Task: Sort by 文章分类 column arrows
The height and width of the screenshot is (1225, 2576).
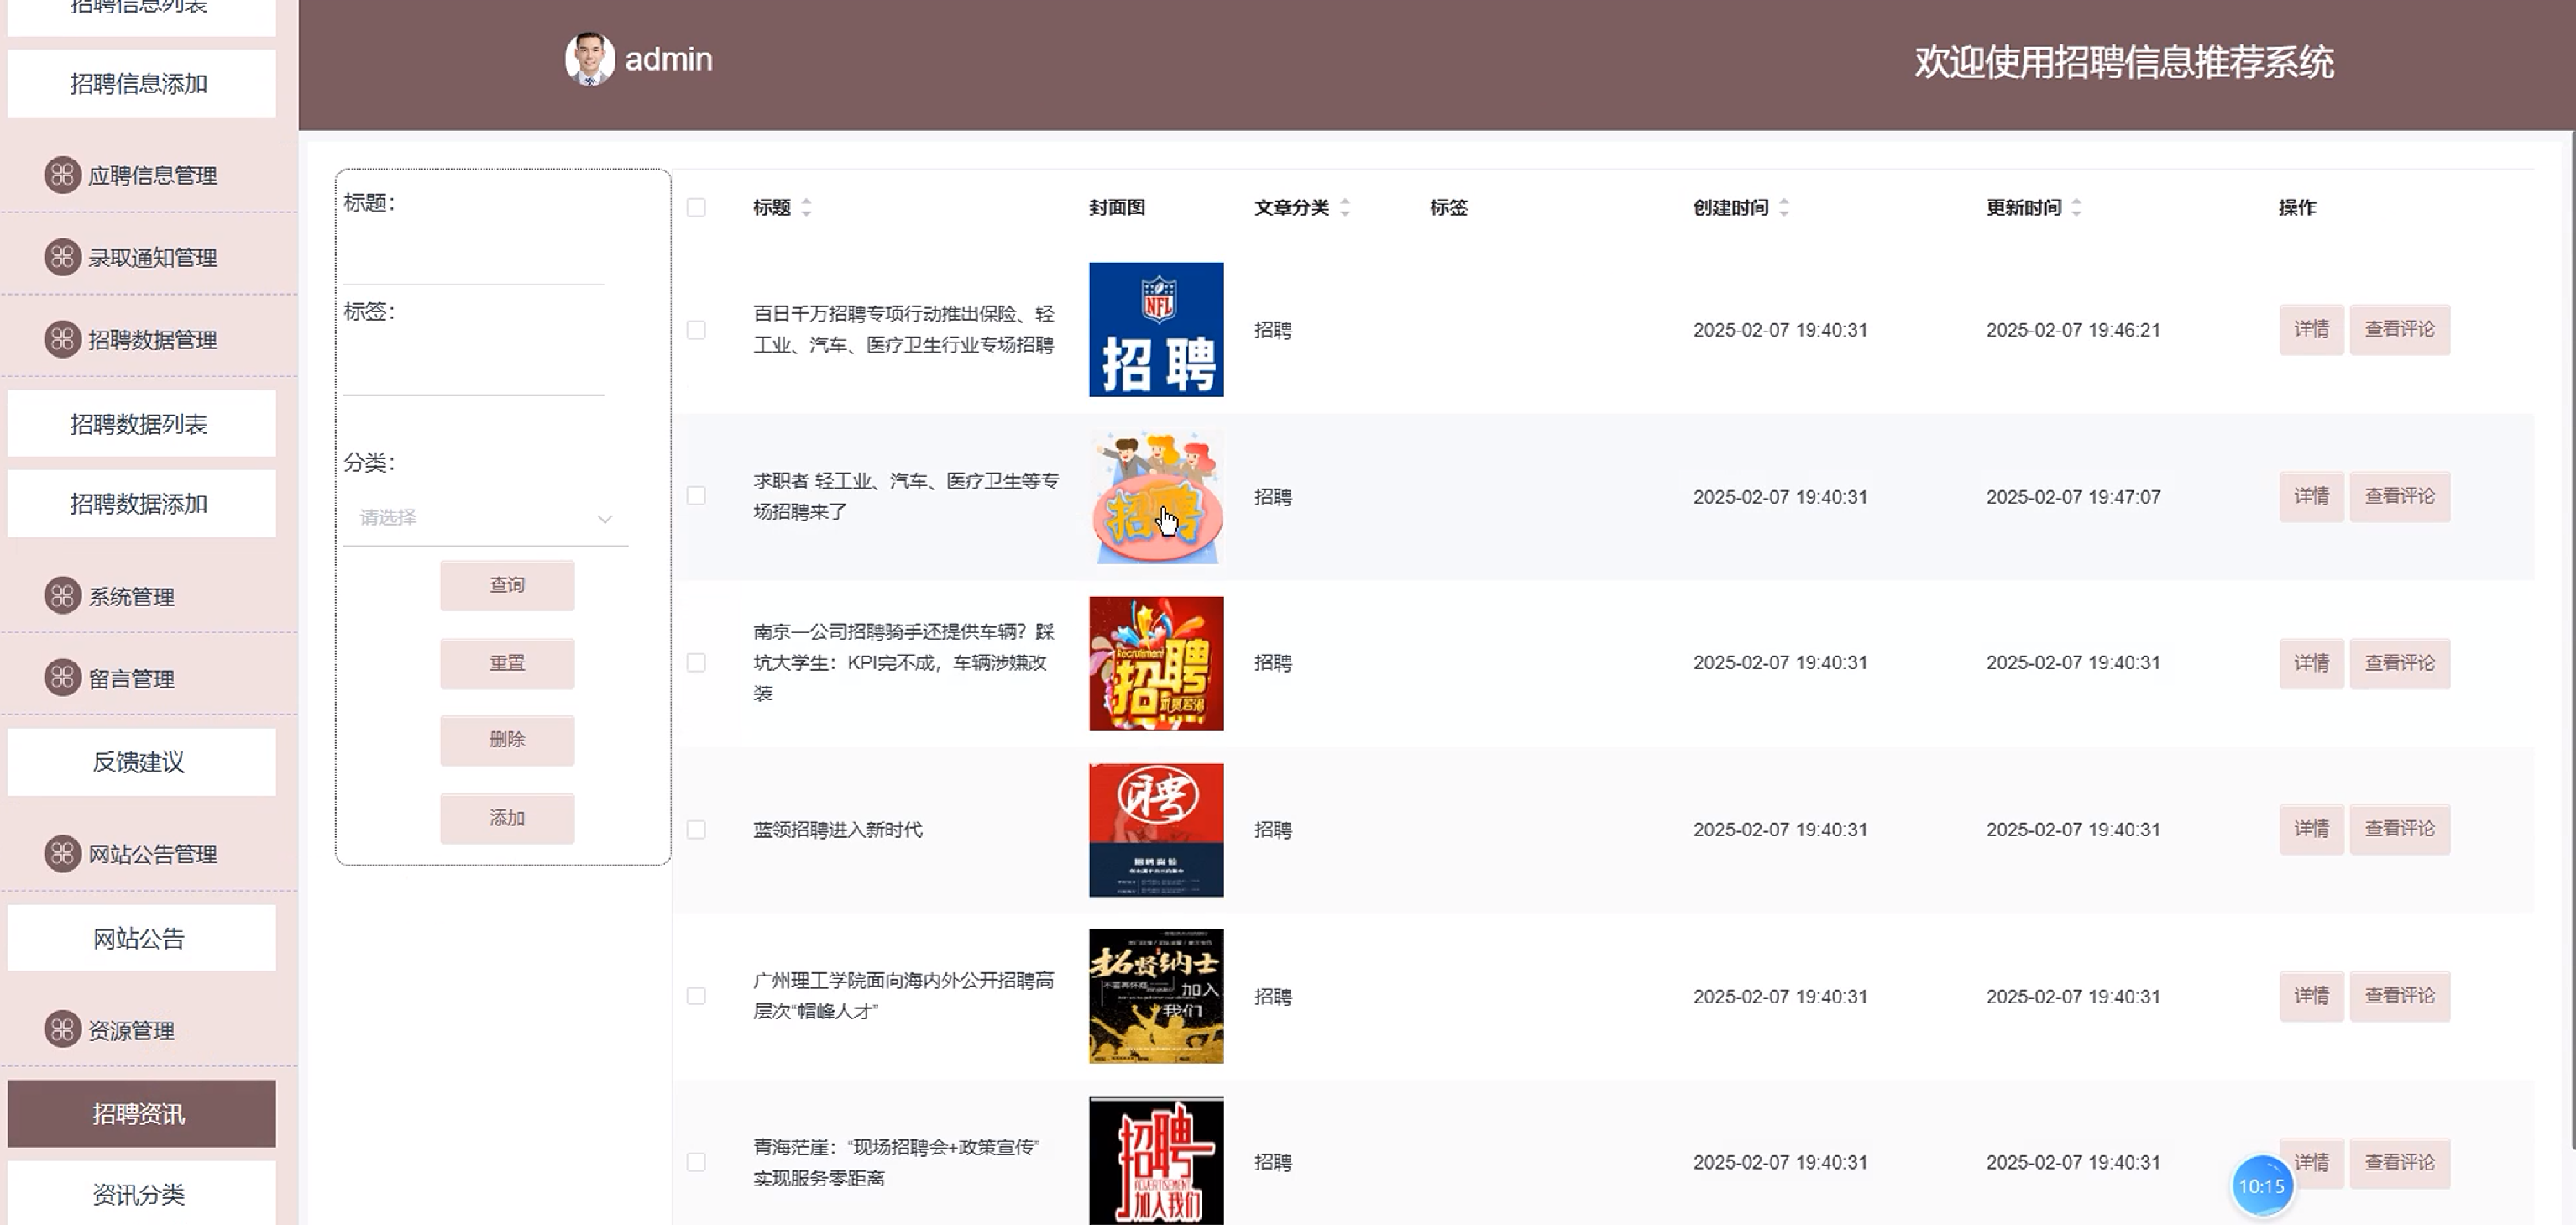Action: [x=1345, y=208]
